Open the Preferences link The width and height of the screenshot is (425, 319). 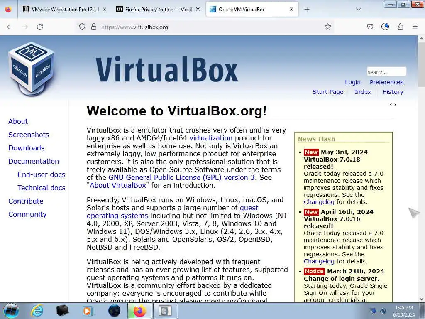[386, 82]
